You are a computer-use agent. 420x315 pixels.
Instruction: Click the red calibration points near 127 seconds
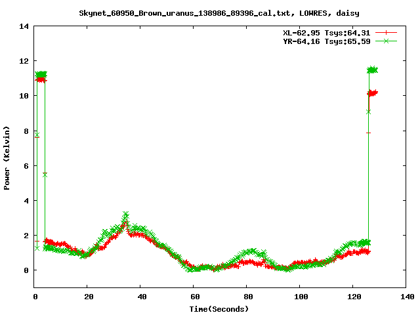click(373, 93)
